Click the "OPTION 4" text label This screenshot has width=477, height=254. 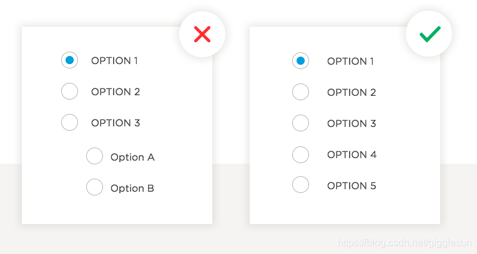pos(352,155)
